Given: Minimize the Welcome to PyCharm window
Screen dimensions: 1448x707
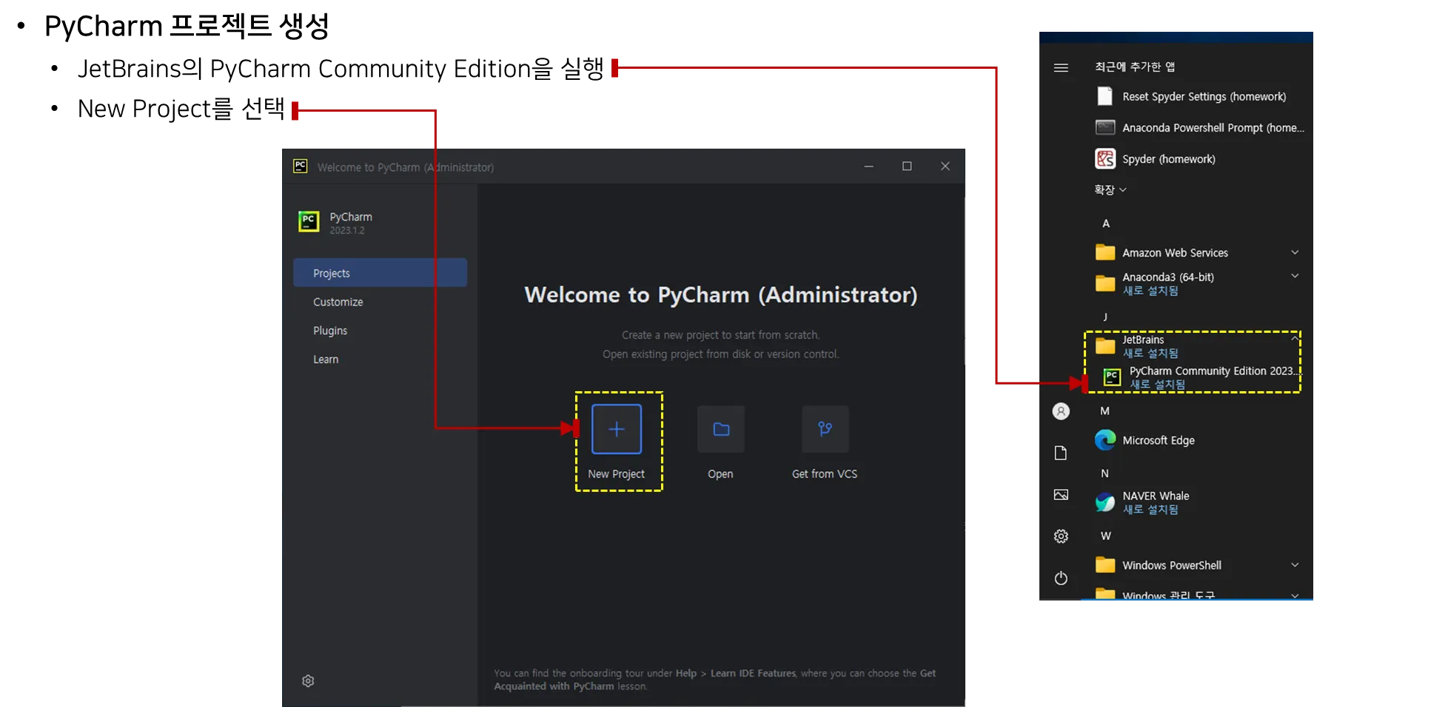Looking at the screenshot, I should click(x=869, y=166).
